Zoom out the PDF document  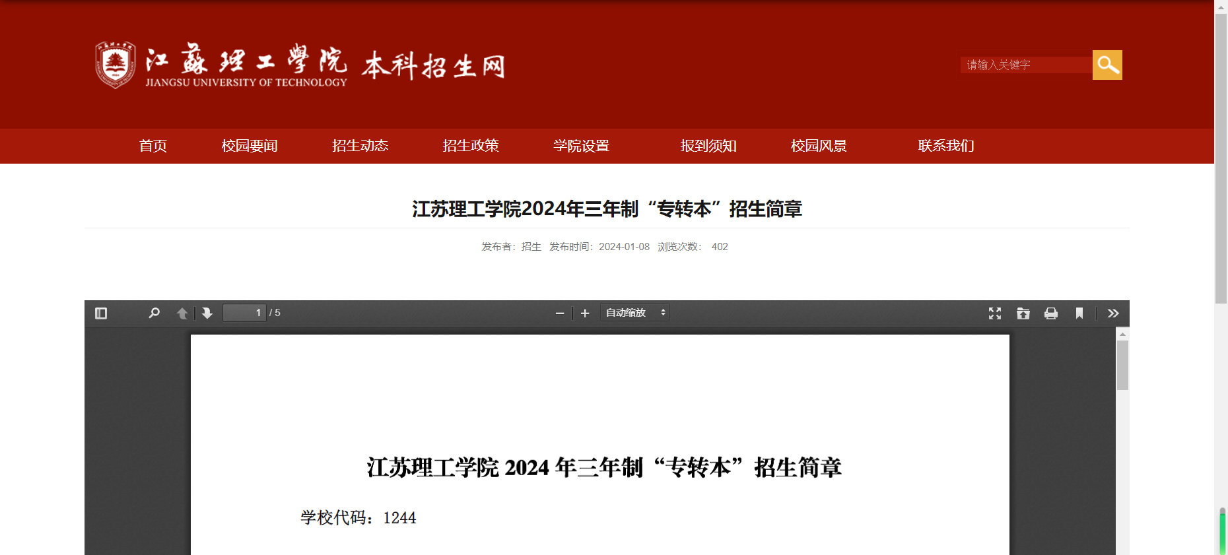[560, 313]
